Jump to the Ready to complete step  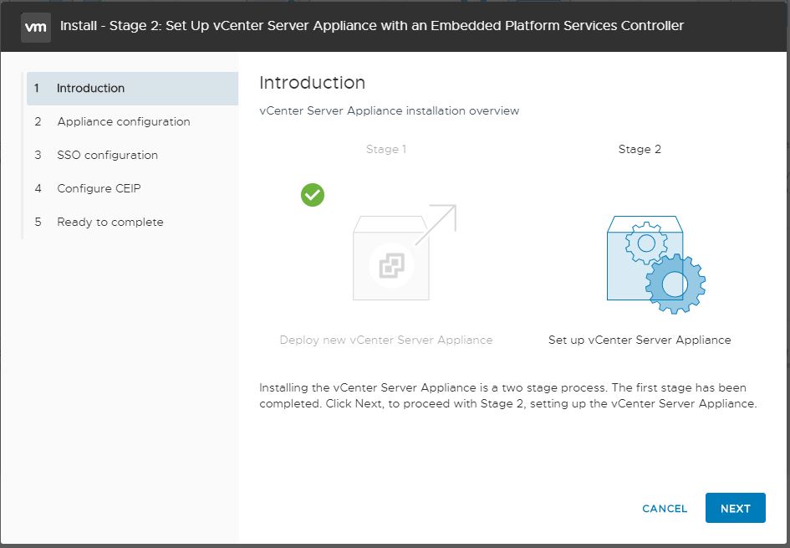click(132, 222)
